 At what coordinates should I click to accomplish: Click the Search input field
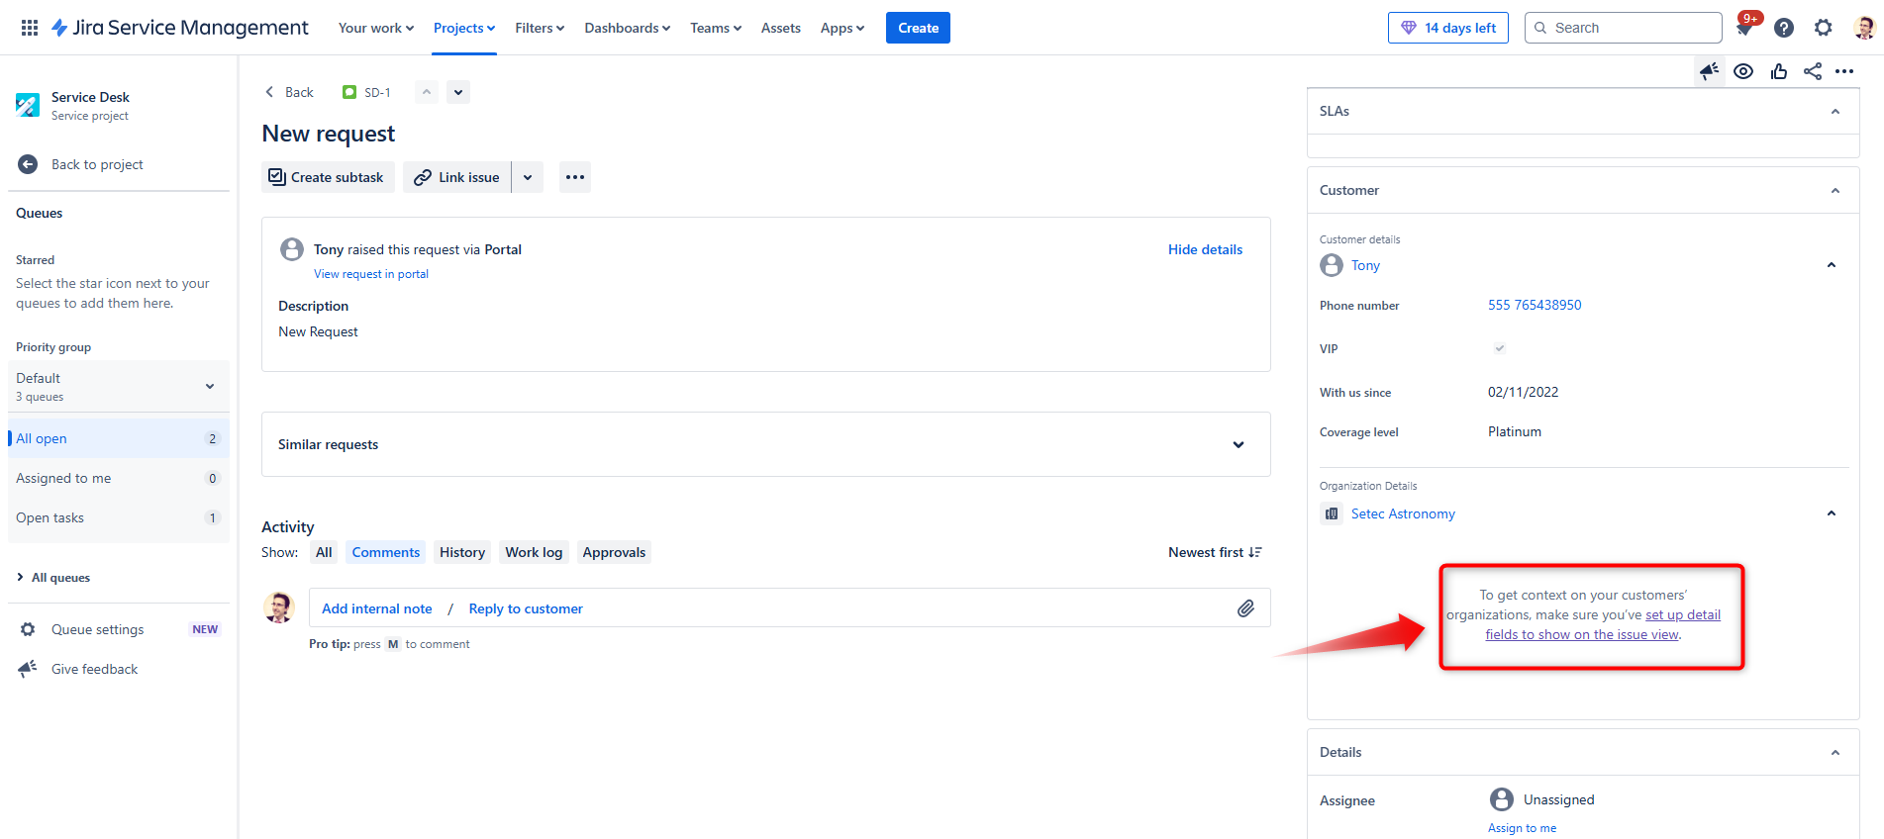[x=1624, y=28]
